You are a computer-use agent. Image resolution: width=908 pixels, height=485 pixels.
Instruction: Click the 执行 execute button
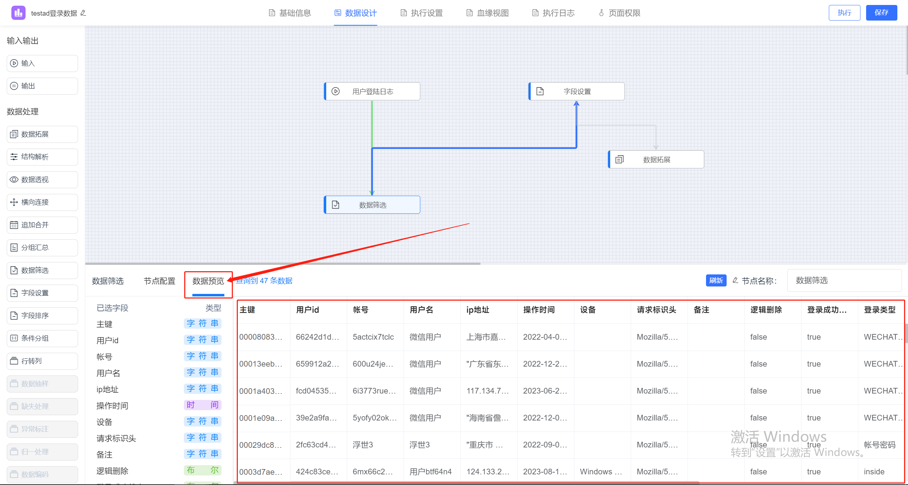coord(844,12)
